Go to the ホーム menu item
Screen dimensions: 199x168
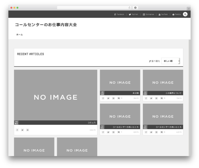coord(20,35)
